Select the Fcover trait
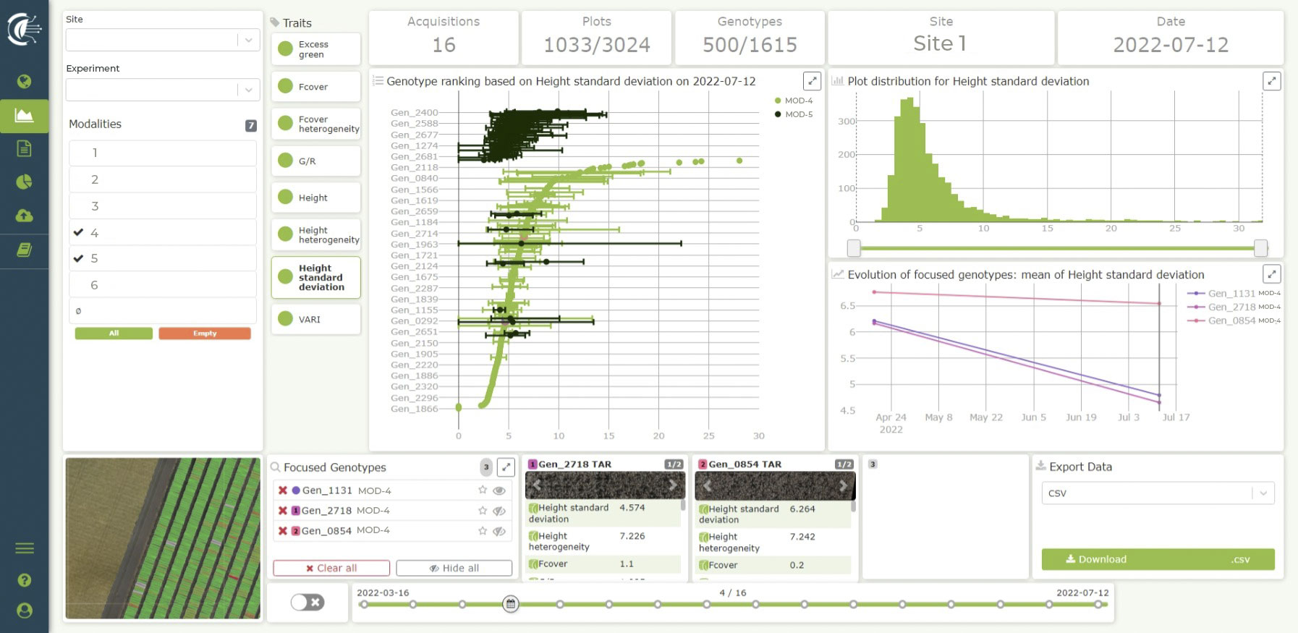The image size is (1298, 633). 316,87
